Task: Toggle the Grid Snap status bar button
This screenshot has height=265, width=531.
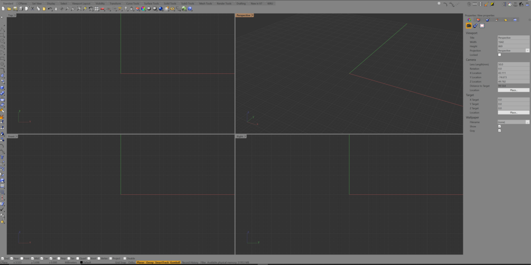Action: click(x=120, y=262)
